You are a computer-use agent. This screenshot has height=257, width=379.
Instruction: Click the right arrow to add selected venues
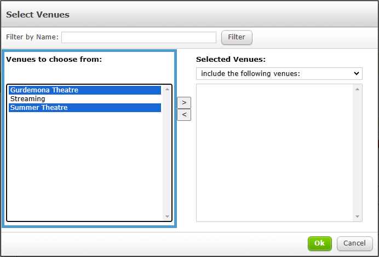[184, 103]
